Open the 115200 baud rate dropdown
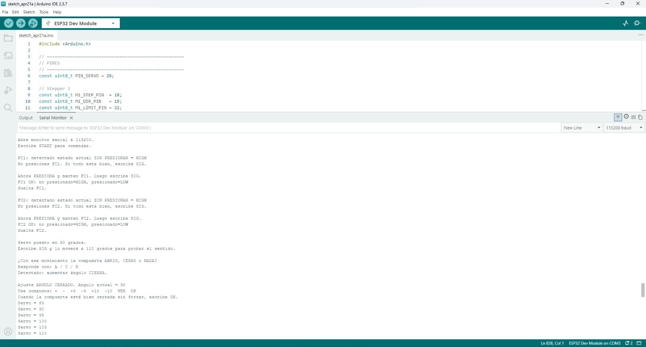 624,128
